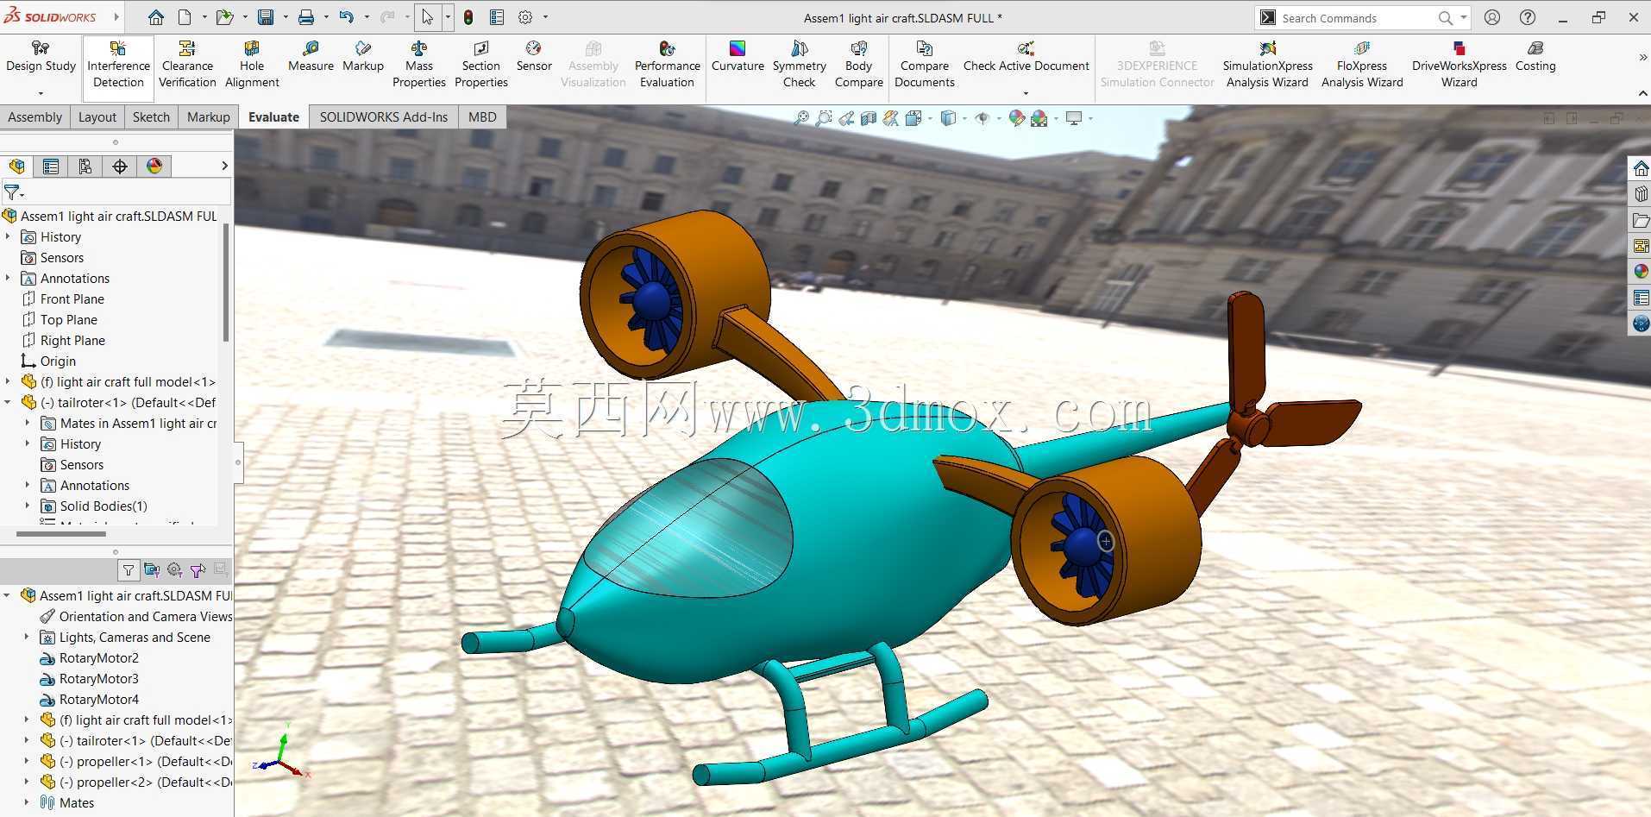Screen dimensions: 1651x817
Task: Open the ConfigurationManager tab
Action: click(85, 167)
